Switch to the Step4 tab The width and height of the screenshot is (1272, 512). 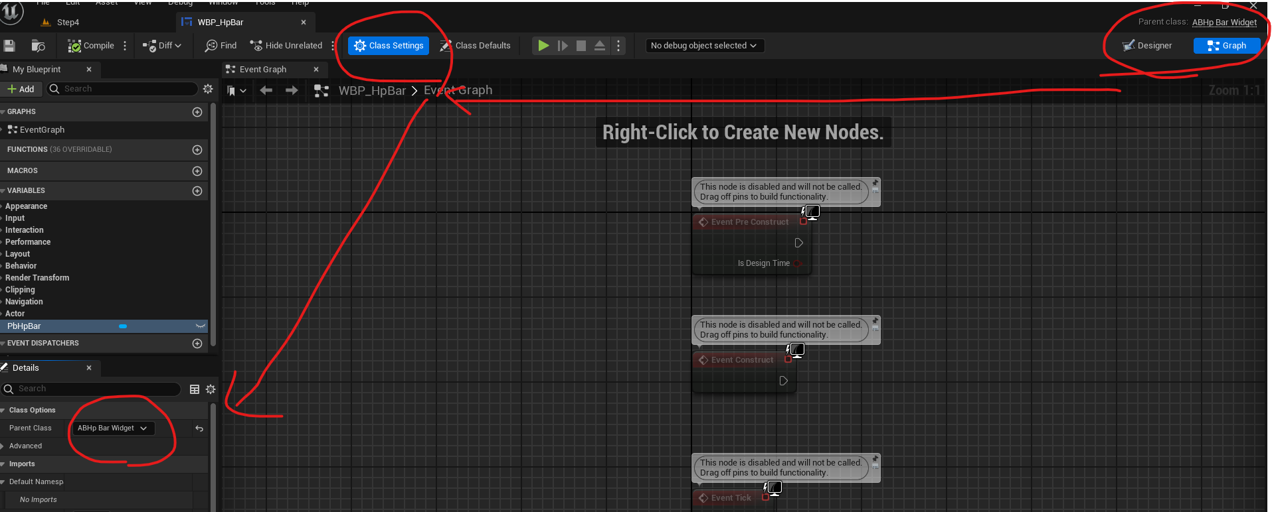(x=67, y=23)
